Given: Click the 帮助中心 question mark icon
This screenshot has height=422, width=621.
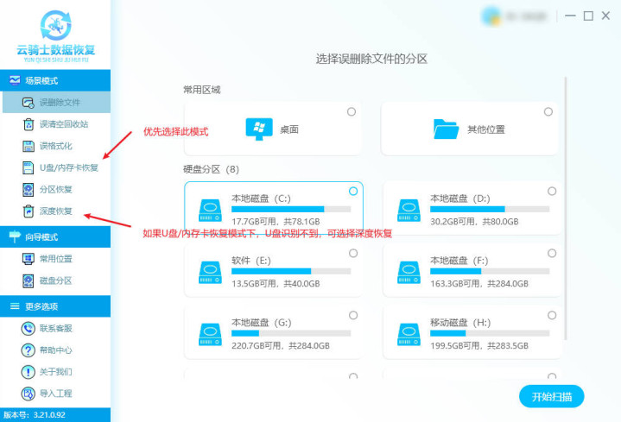Looking at the screenshot, I should point(29,350).
